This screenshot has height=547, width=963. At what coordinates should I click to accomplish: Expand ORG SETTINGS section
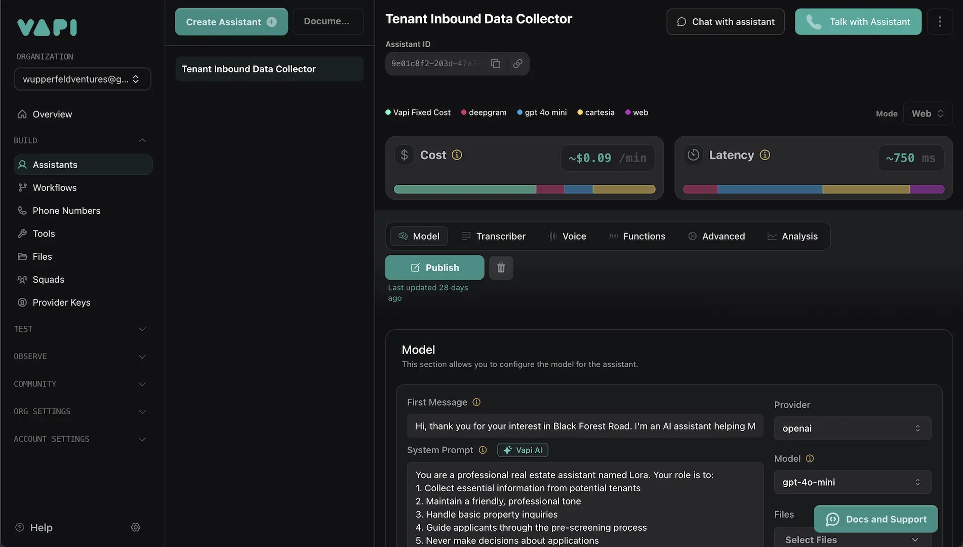[x=80, y=412]
